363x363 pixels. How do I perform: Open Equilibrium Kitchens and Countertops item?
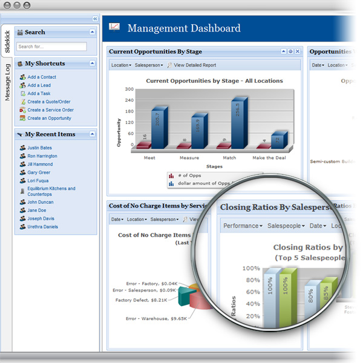(x=51, y=191)
